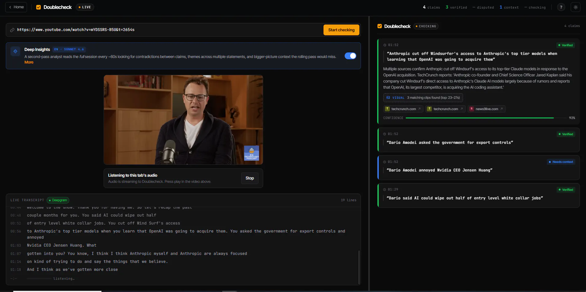Click the transcript line "Nvidia CEO Jensen Huang. What"

62,245
